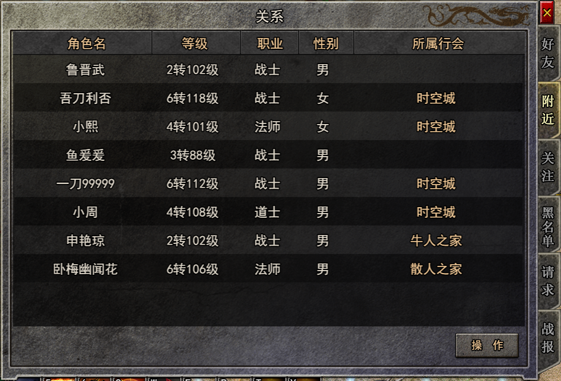Select the player row 卧梅幽闻花

point(268,269)
